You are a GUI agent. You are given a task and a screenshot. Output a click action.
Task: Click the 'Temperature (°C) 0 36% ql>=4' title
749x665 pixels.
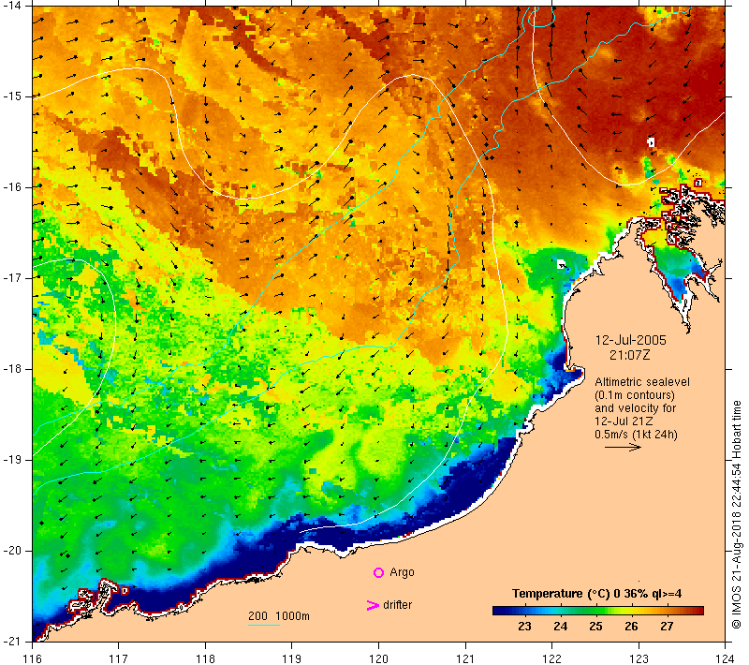click(x=596, y=594)
